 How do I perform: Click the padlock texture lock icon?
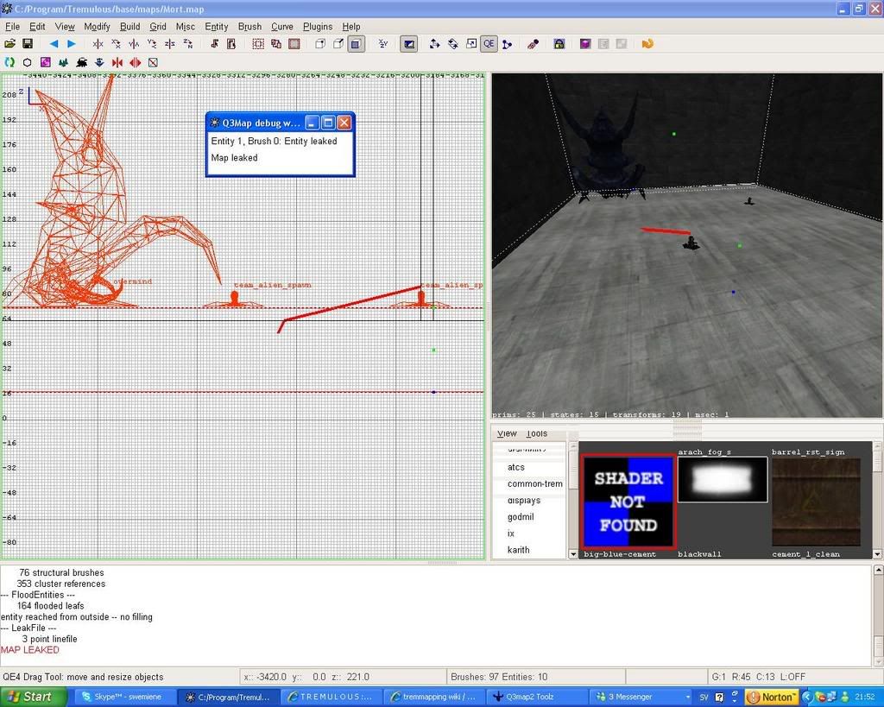pyautogui.click(x=559, y=44)
